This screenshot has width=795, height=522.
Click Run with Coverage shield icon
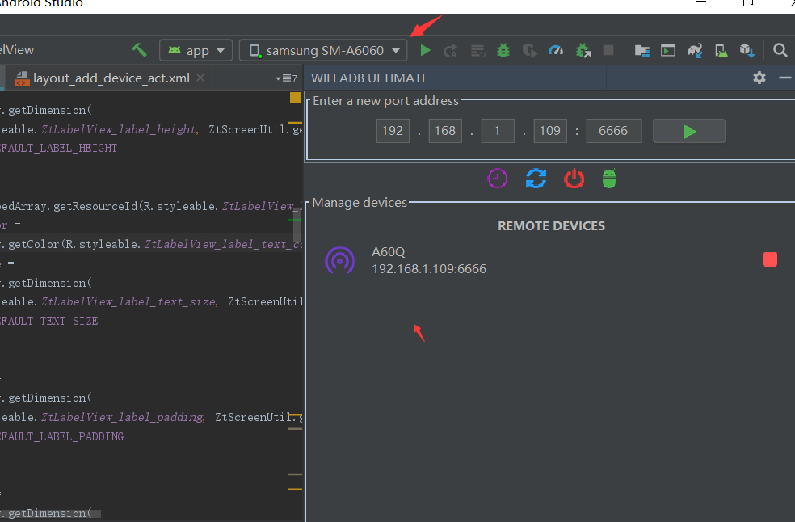pos(530,51)
